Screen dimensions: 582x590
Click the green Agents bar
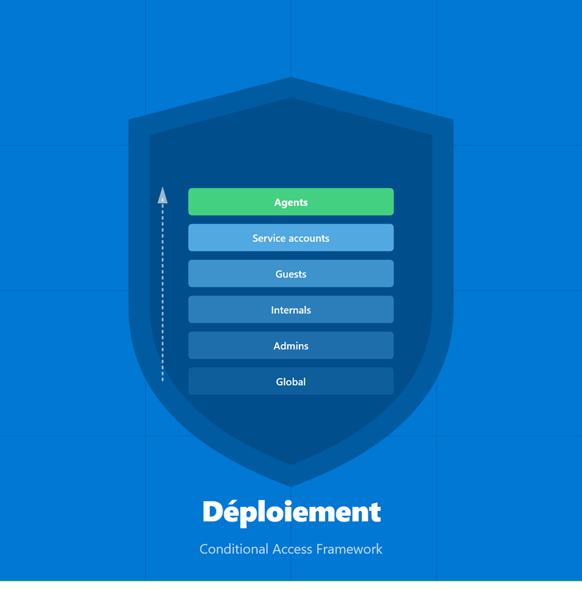pos(291,202)
